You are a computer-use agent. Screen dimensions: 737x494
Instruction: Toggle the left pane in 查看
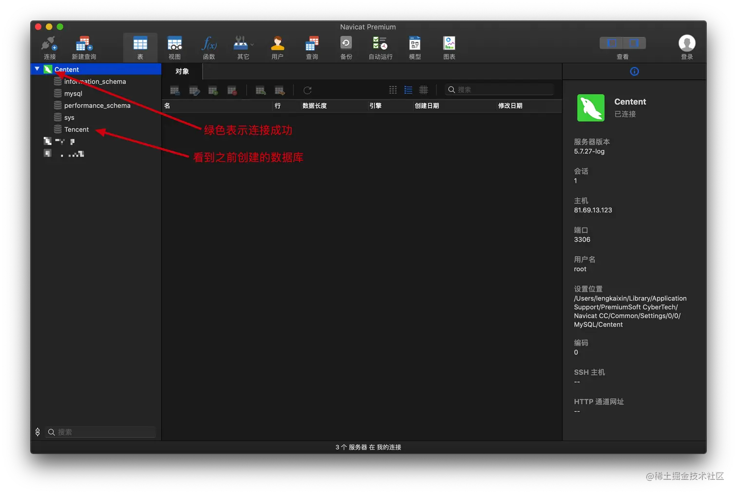[x=611, y=43]
